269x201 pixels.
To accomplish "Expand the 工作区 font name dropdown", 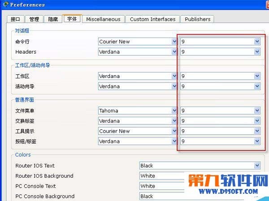I will [174, 76].
